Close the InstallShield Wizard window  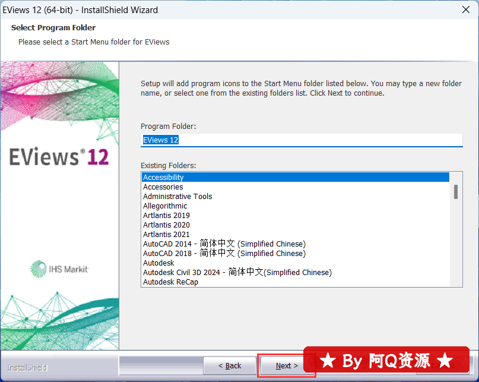point(466,10)
